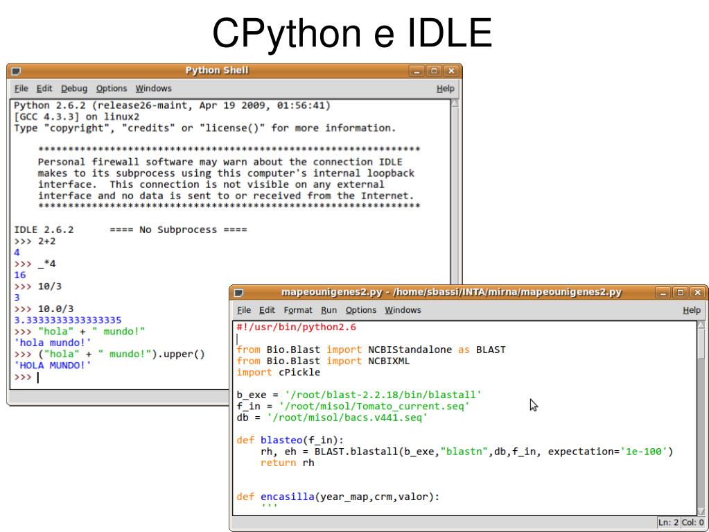Click 'def blasteo(f_in):' line
The width and height of the screenshot is (709, 532).
pyautogui.click(x=290, y=440)
